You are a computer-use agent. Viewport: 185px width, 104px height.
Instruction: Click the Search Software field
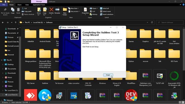(x=170, y=23)
